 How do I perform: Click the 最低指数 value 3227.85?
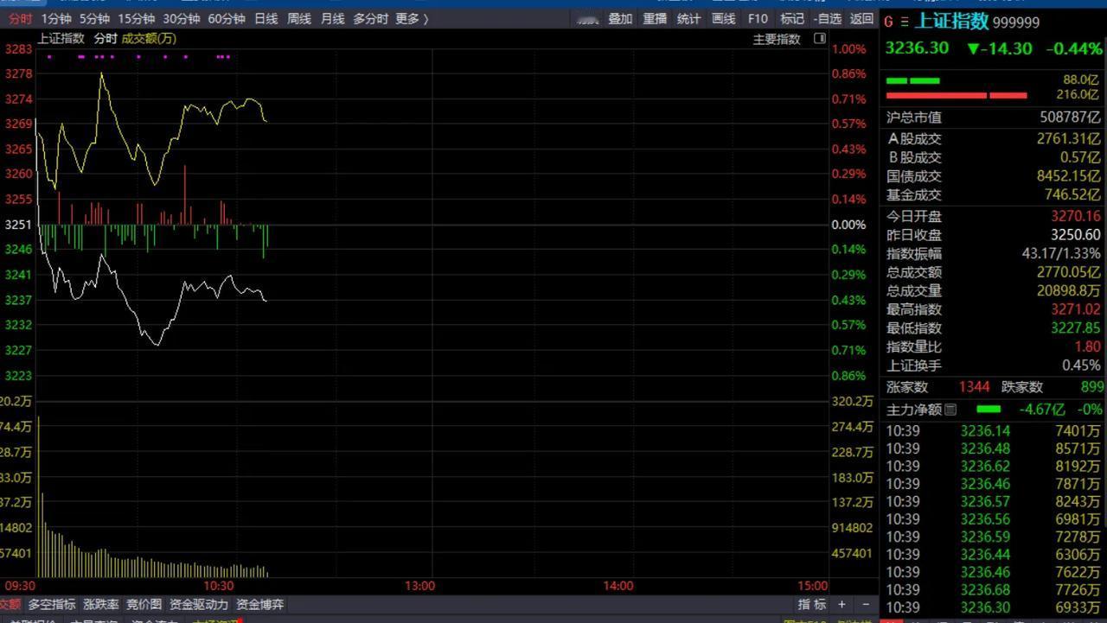coord(1076,328)
